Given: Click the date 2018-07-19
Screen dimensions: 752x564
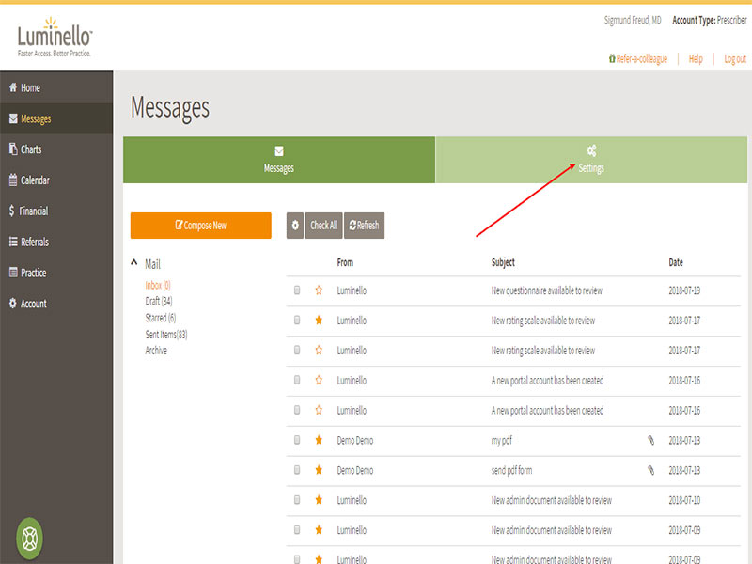Looking at the screenshot, I should click(x=684, y=290).
